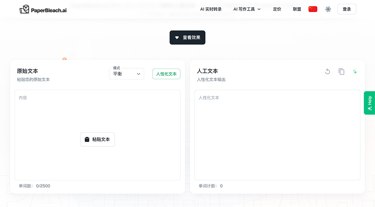375x207 pixels.
Task: Click the green sparkle icon
Action: click(x=355, y=72)
